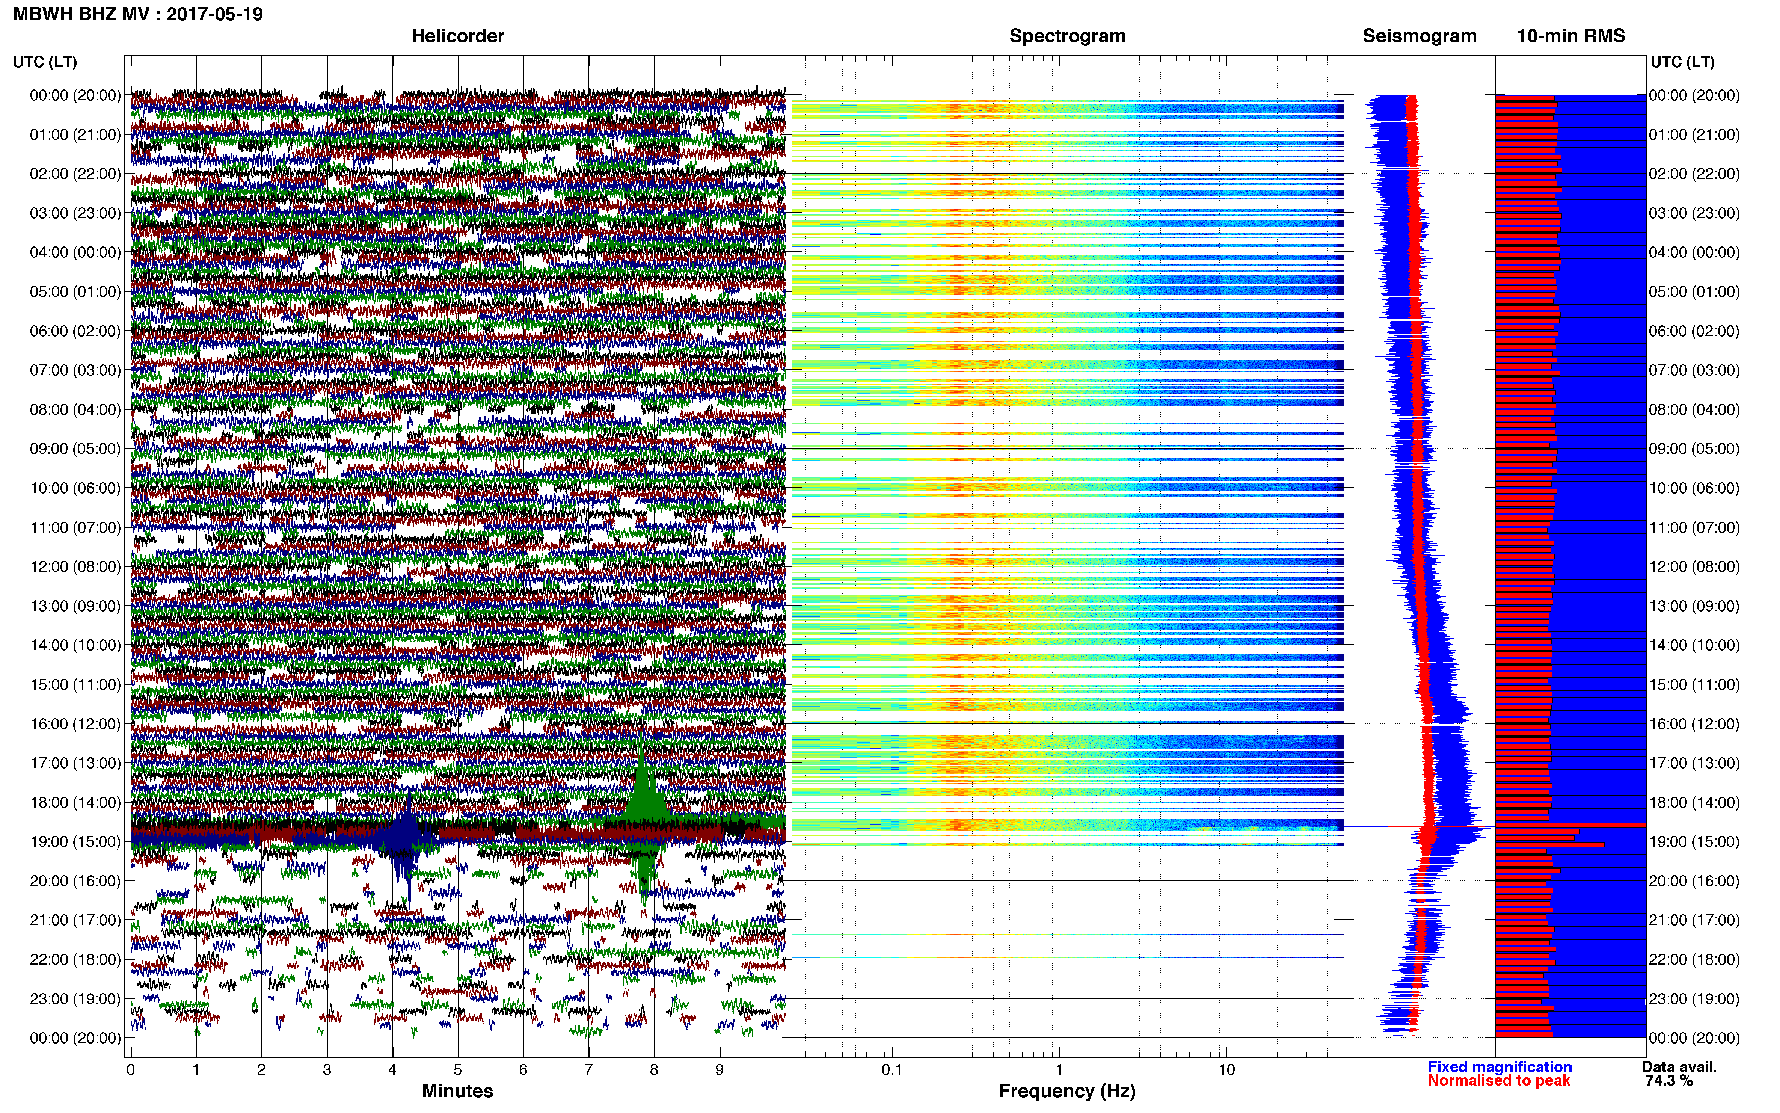Click "20:00 (16:00)" on the RMS-side time axis
Viewport: 1780px width, 1113px height.
point(1695,881)
